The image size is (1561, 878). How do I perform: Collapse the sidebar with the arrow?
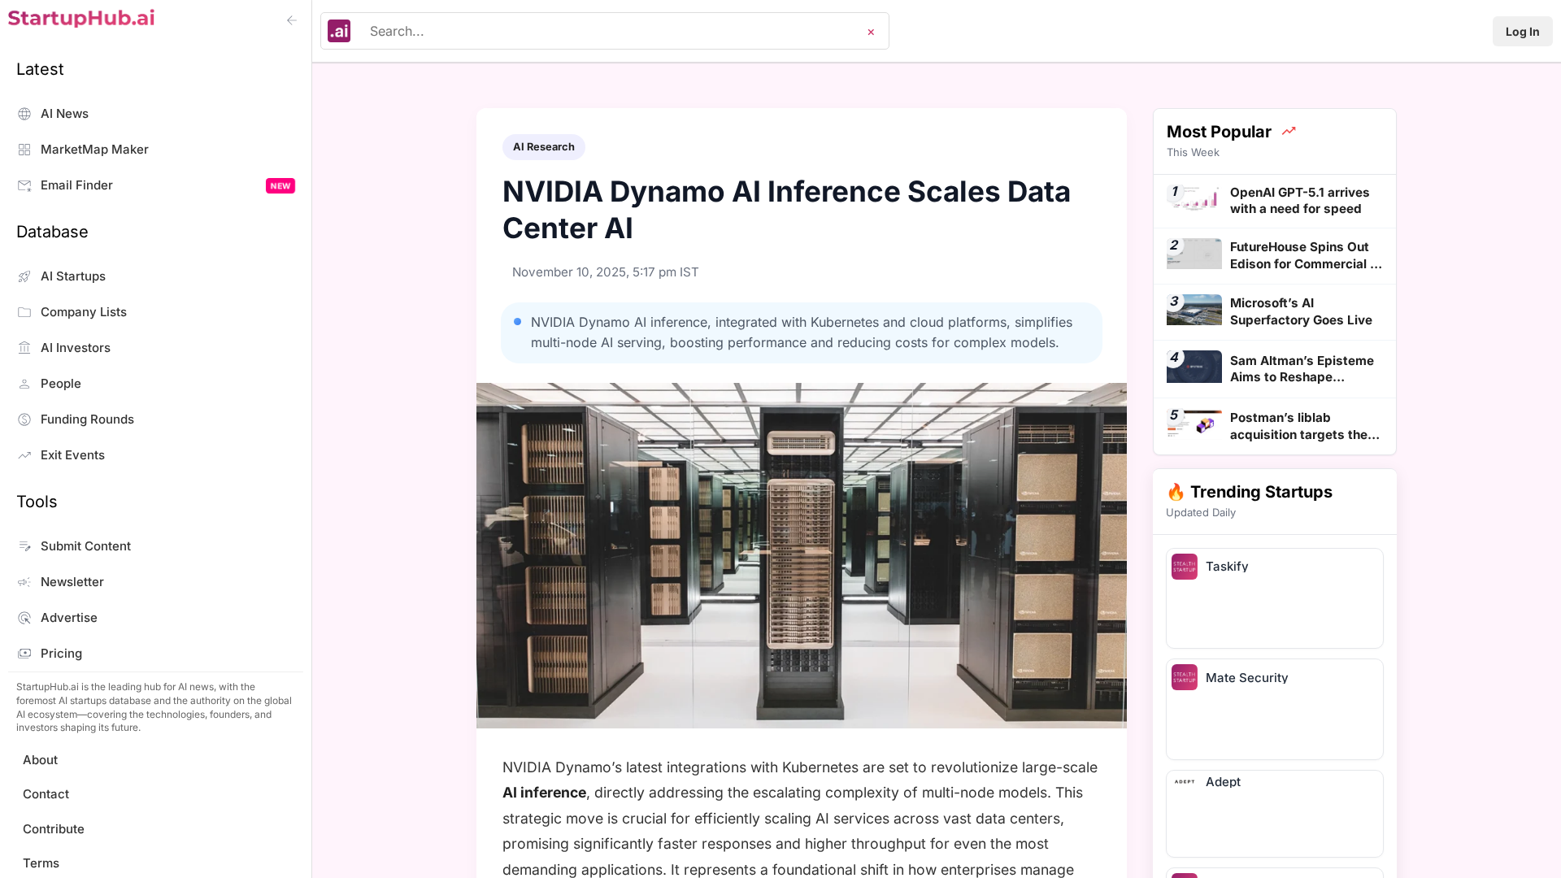pyautogui.click(x=292, y=20)
